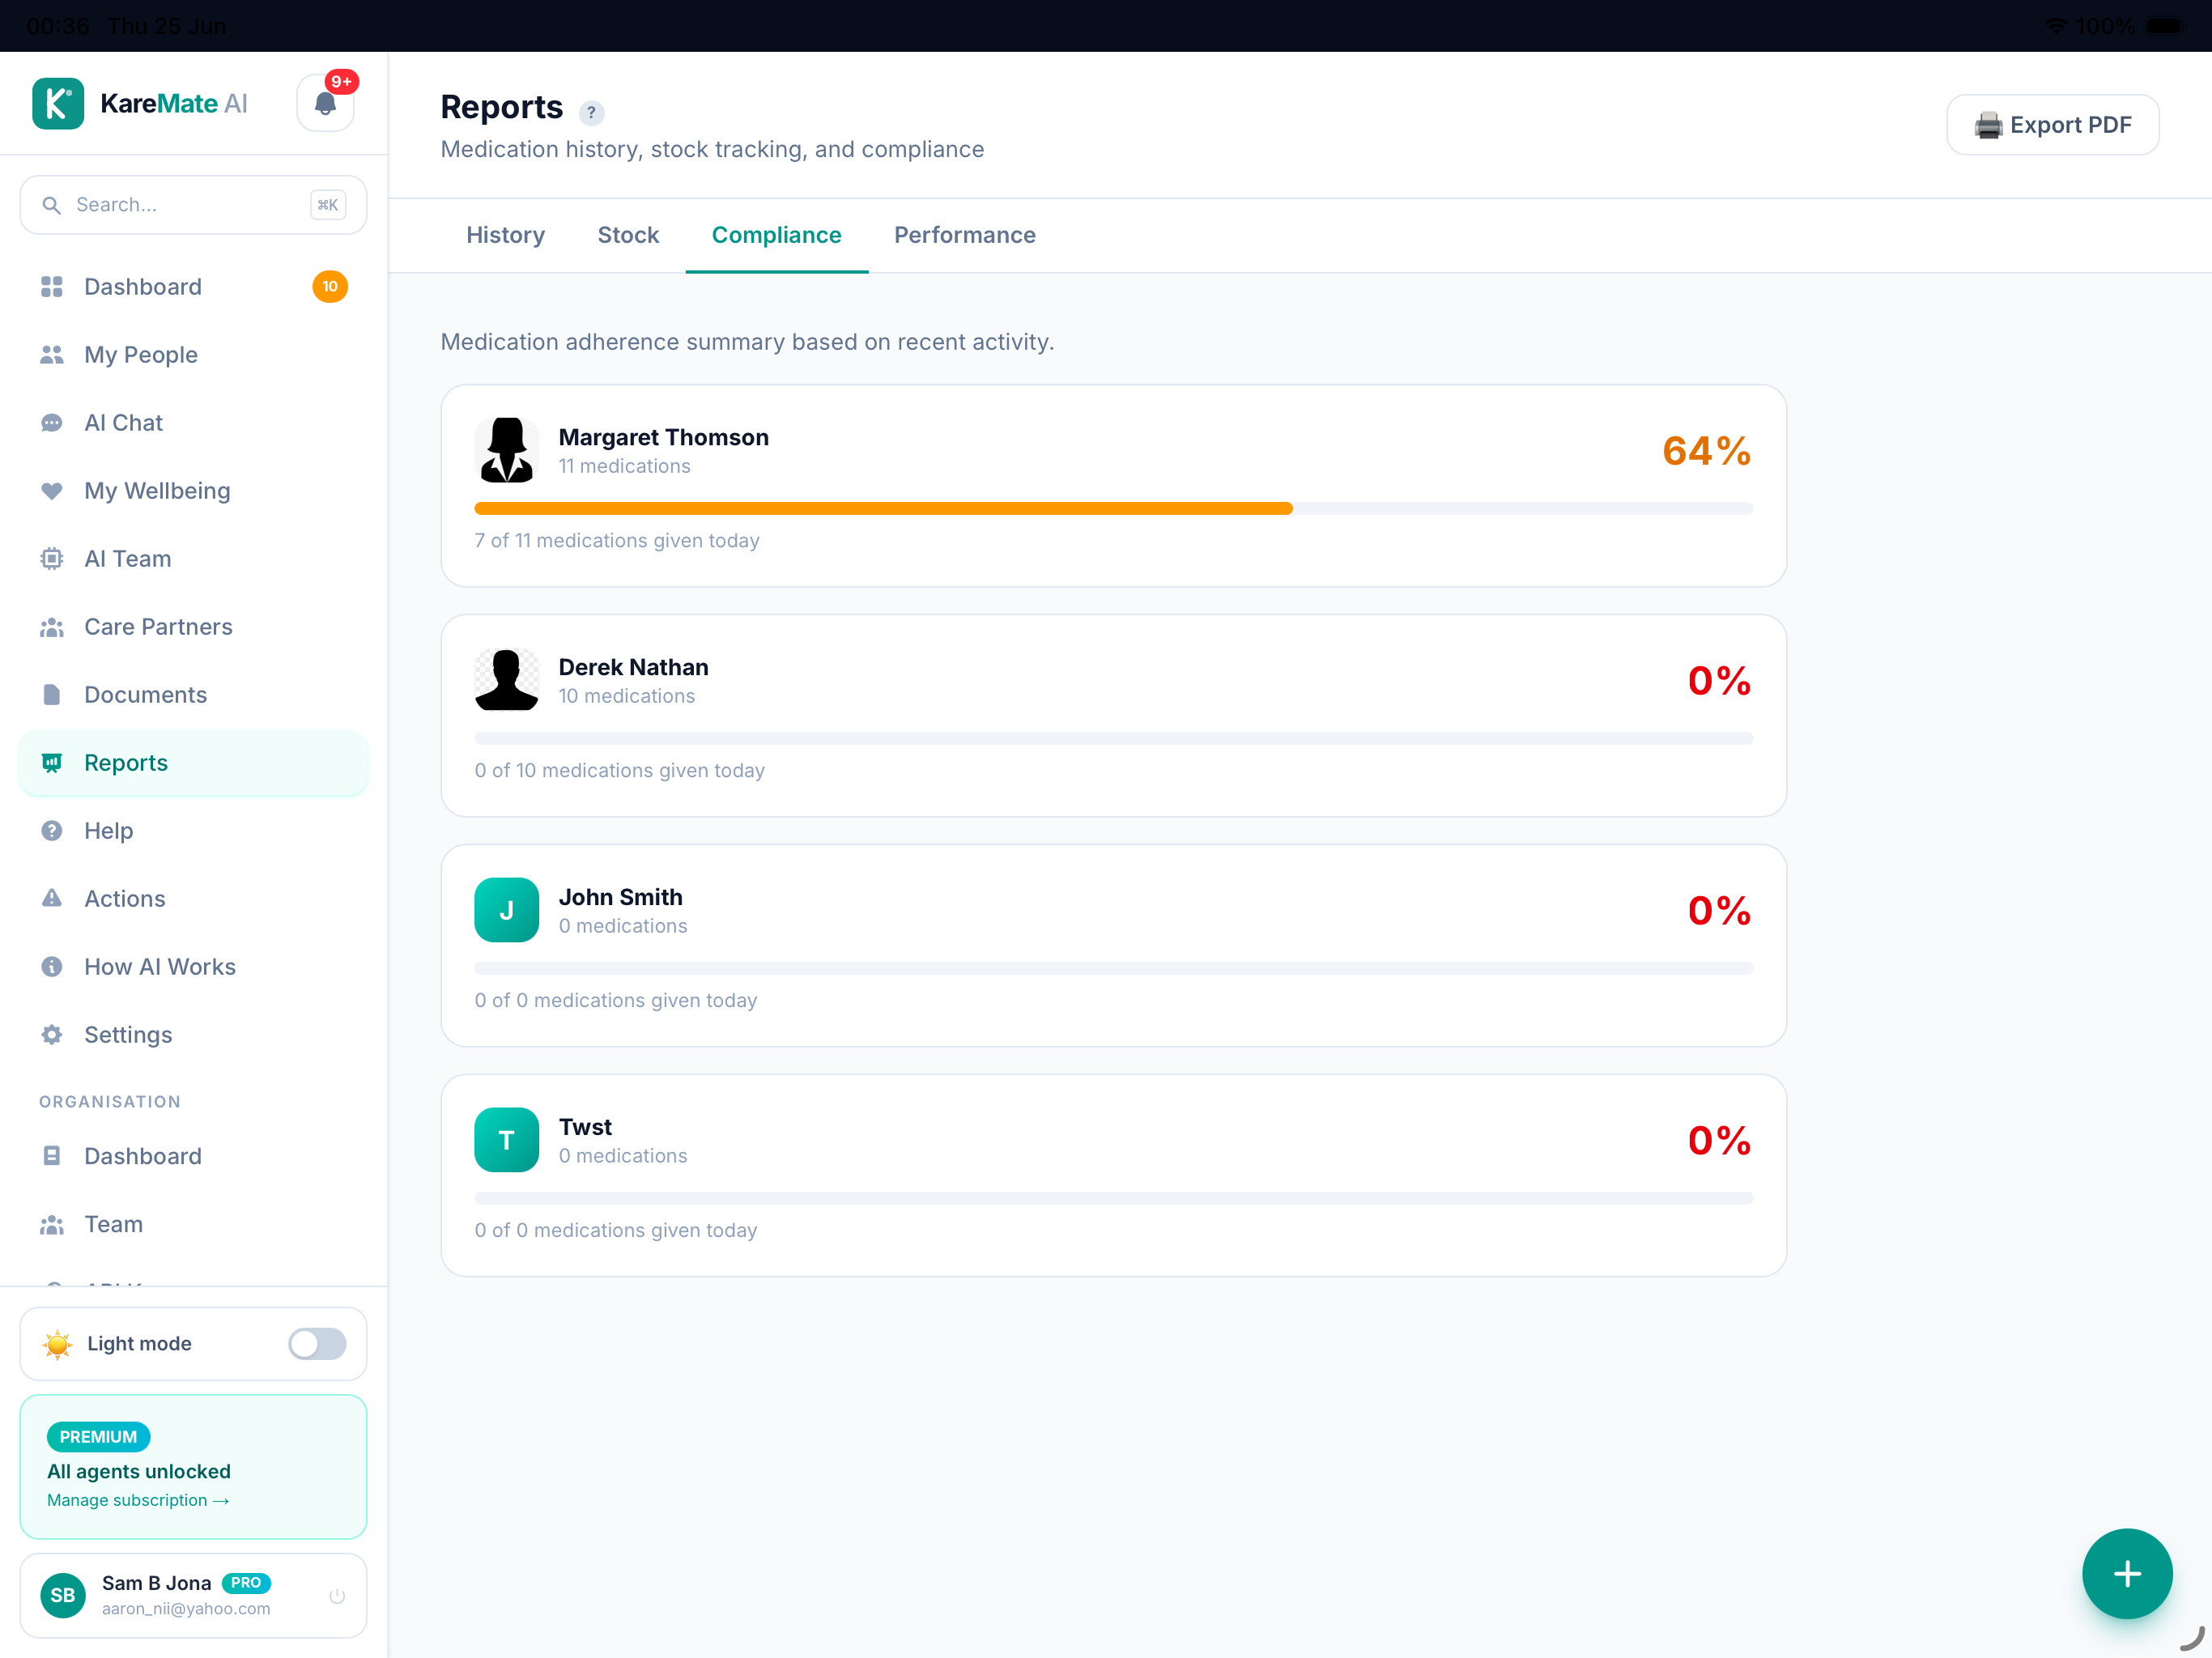Click Twst's T avatar

[506, 1140]
